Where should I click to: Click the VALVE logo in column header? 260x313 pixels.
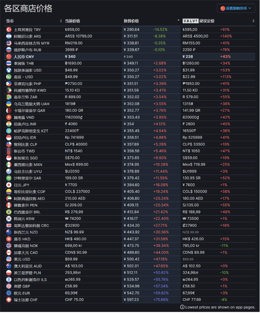[x=190, y=21]
